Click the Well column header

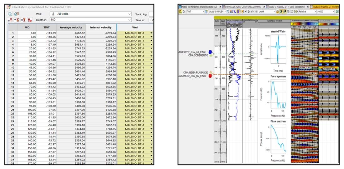pos(135,27)
